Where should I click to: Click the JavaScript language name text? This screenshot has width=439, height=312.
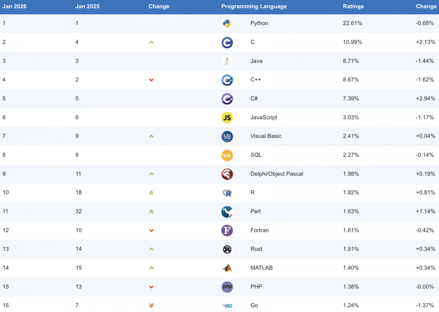pos(264,117)
